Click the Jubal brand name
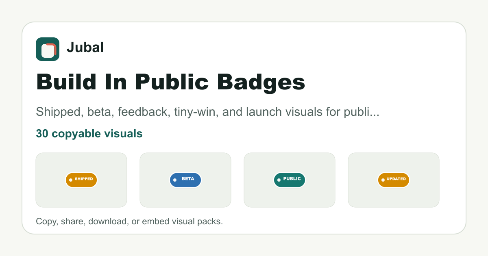The width and height of the screenshot is (488, 256). click(x=85, y=48)
